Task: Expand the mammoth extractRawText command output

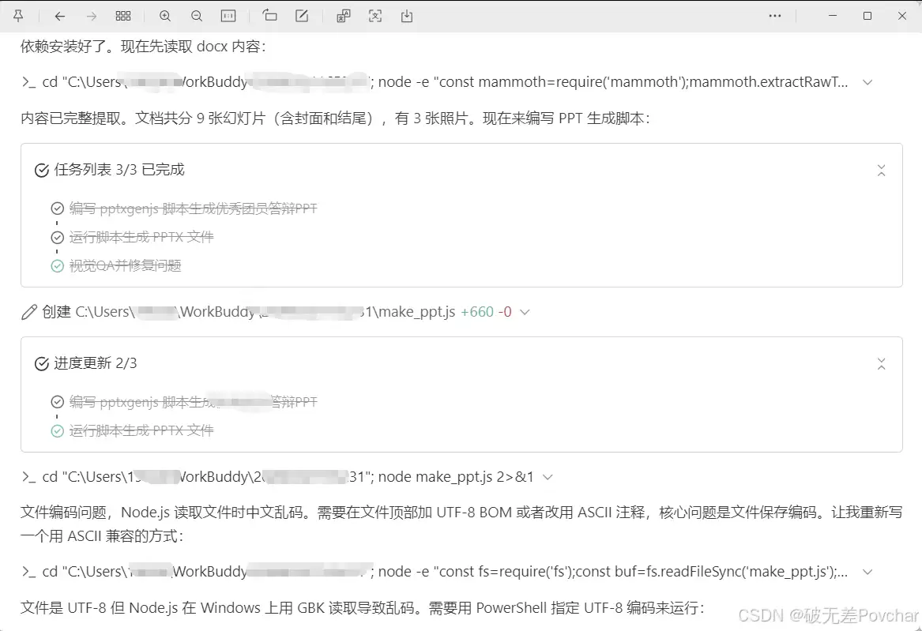Action: (867, 82)
